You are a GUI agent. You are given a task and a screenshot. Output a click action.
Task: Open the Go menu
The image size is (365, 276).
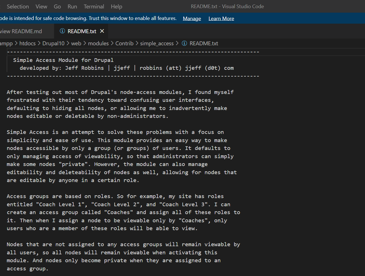(x=57, y=6)
